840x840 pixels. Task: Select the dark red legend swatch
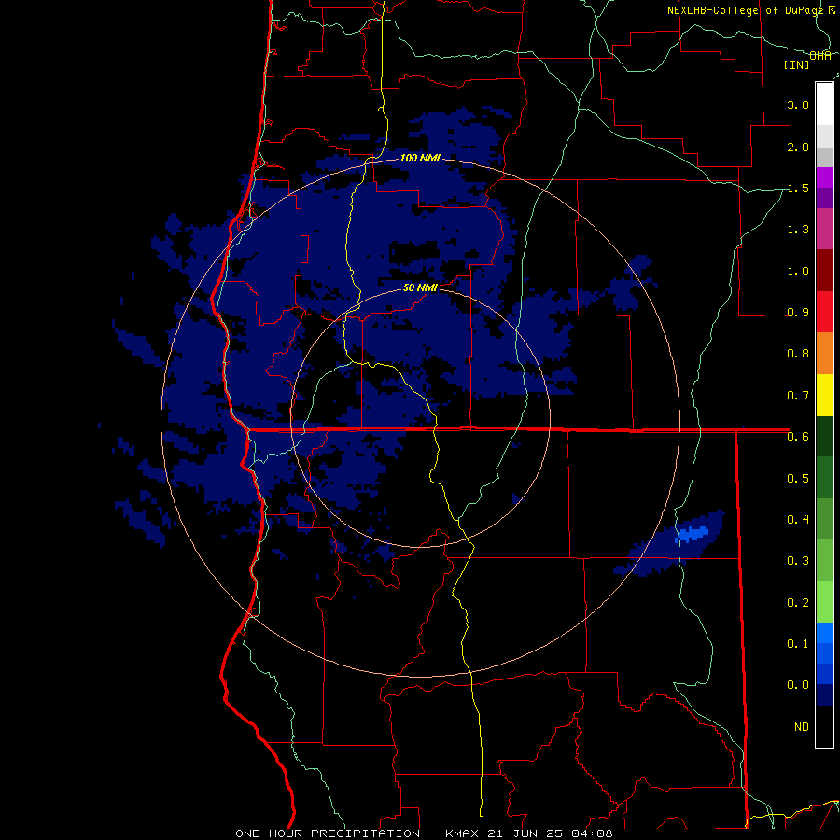(824, 271)
